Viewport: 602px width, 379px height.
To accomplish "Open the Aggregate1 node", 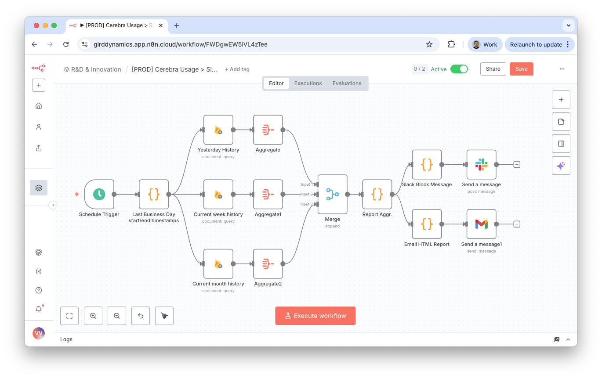I will tap(268, 194).
